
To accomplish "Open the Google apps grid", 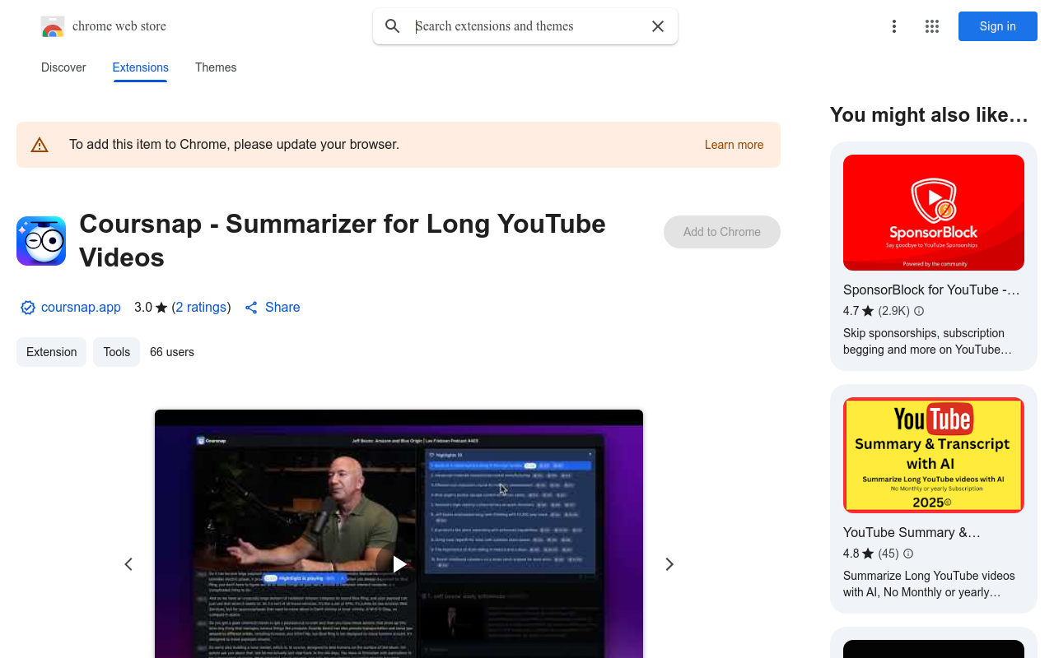I will click(932, 26).
